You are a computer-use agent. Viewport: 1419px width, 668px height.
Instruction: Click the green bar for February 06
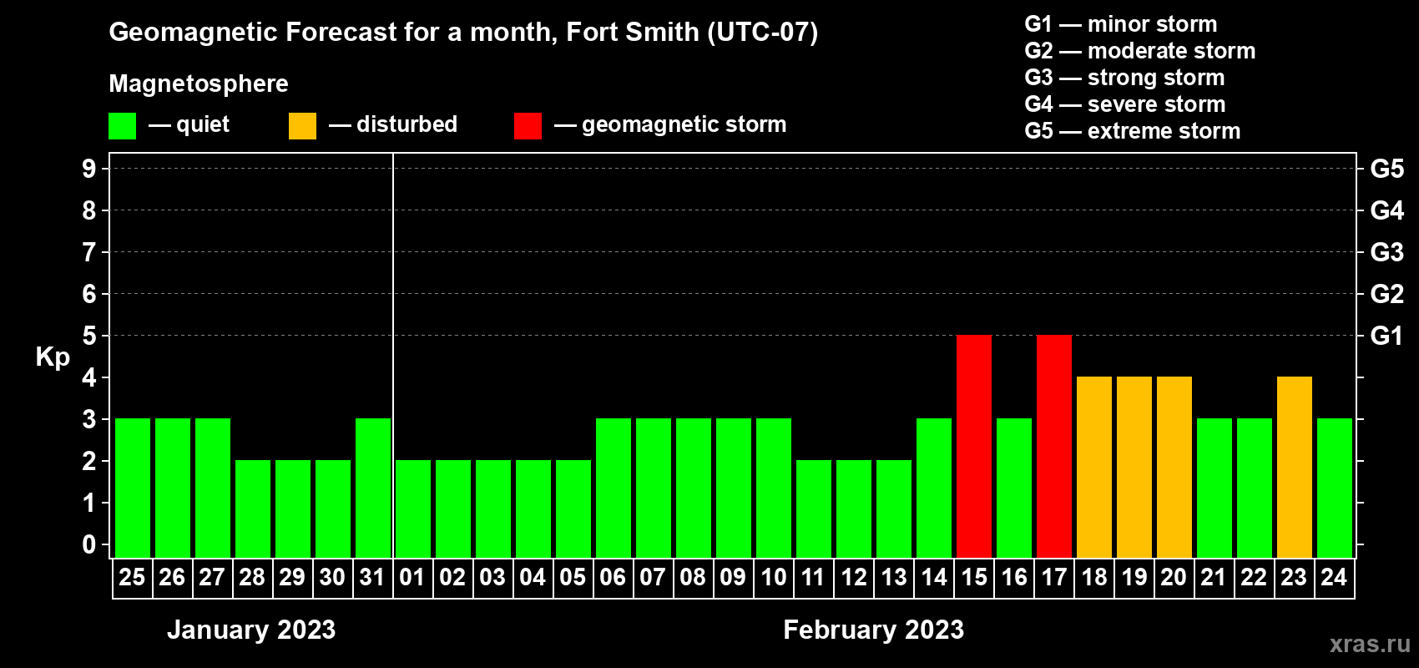[x=614, y=488]
